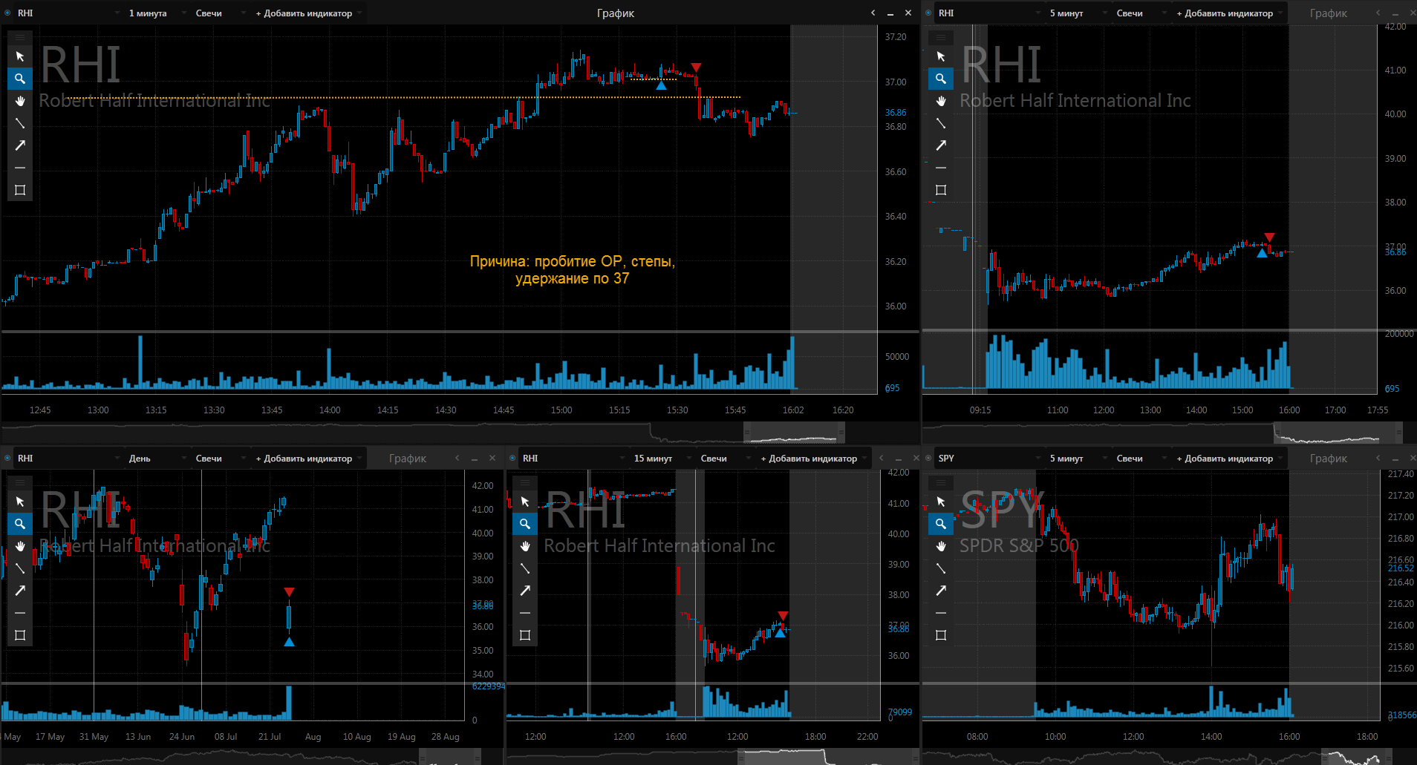1417x765 pixels.
Task: Select the zoom magnifier tool in RHI 1-minute chart
Action: [x=20, y=79]
